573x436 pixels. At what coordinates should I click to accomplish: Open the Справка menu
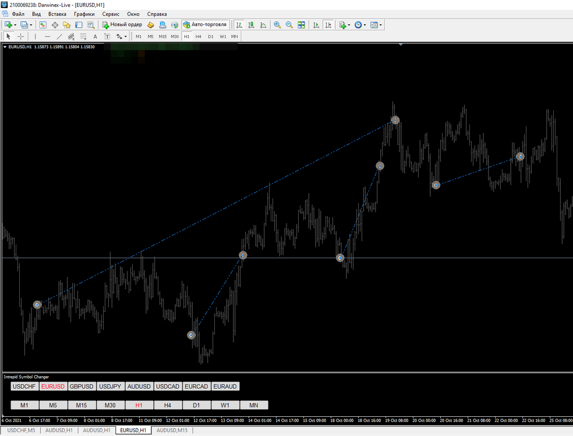(157, 14)
